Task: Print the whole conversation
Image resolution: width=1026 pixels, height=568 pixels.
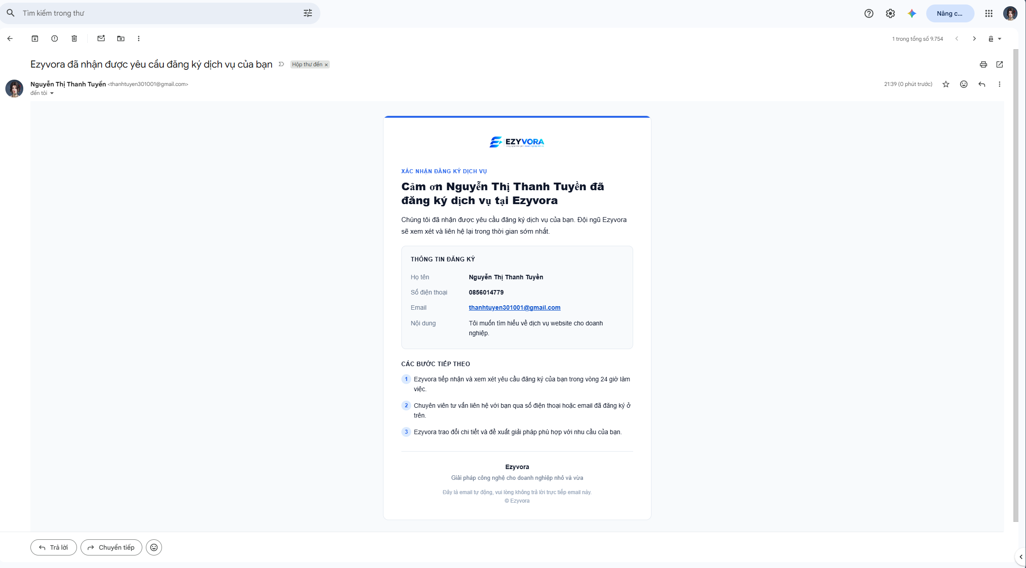Action: tap(983, 64)
